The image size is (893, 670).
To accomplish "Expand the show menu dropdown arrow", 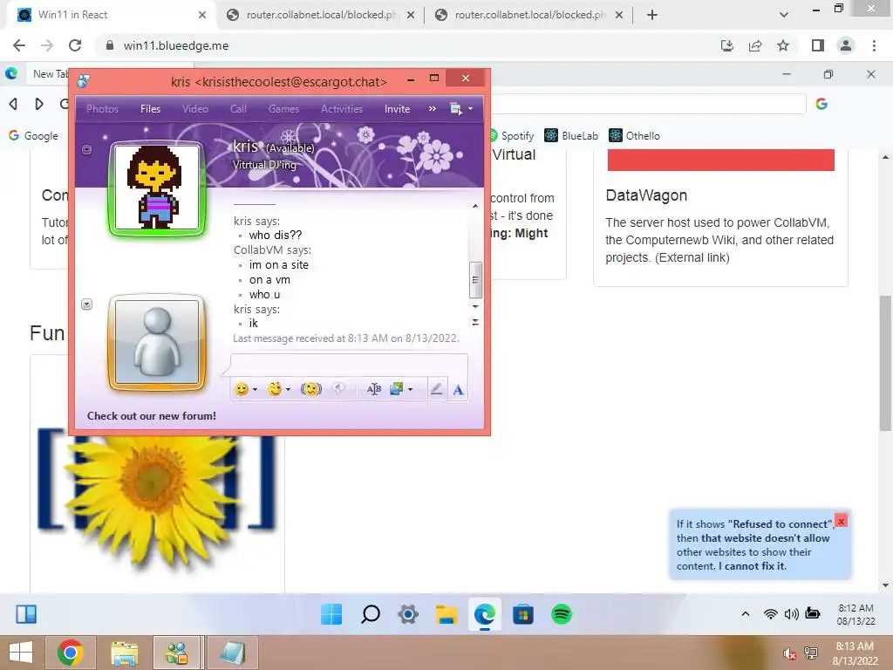I will point(470,108).
